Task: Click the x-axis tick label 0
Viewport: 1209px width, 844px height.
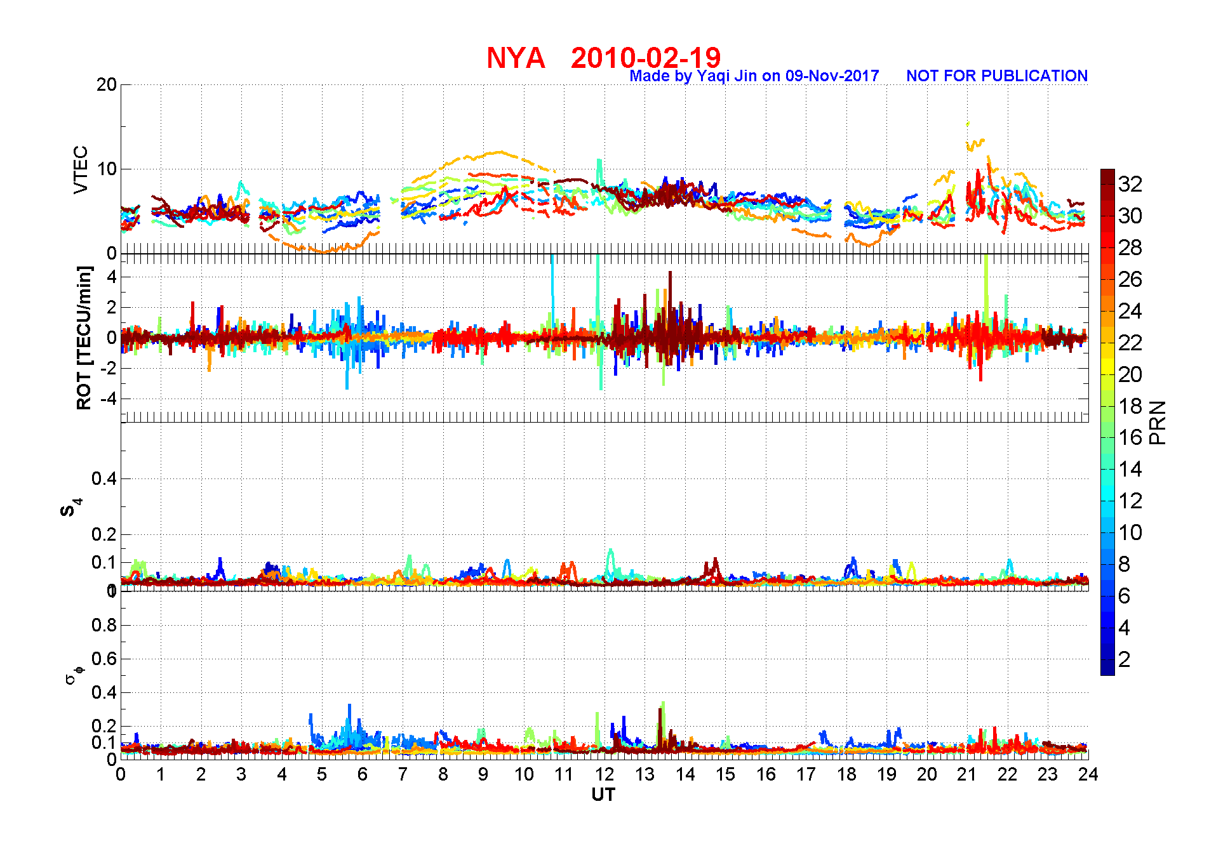Action: tap(121, 774)
